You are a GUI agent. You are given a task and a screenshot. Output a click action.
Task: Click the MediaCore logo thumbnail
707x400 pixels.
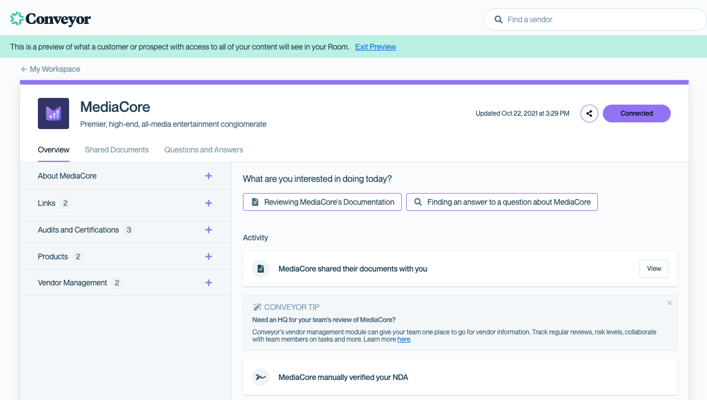point(53,113)
